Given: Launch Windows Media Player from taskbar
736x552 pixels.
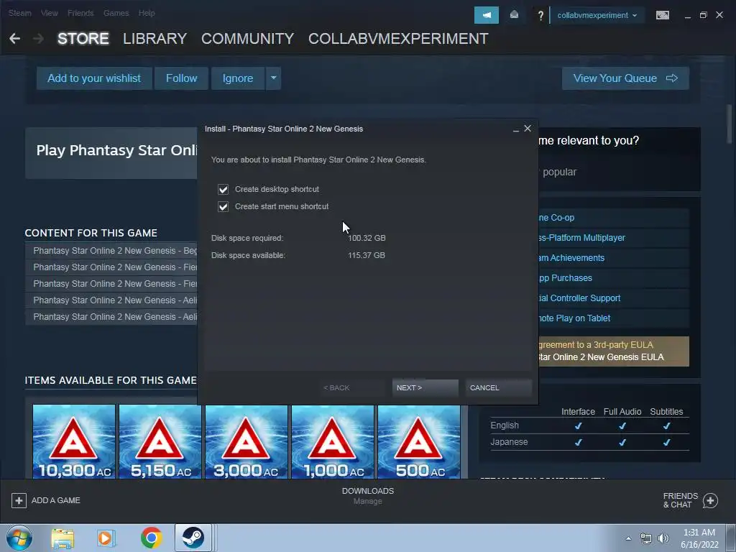Looking at the screenshot, I should tap(106, 538).
